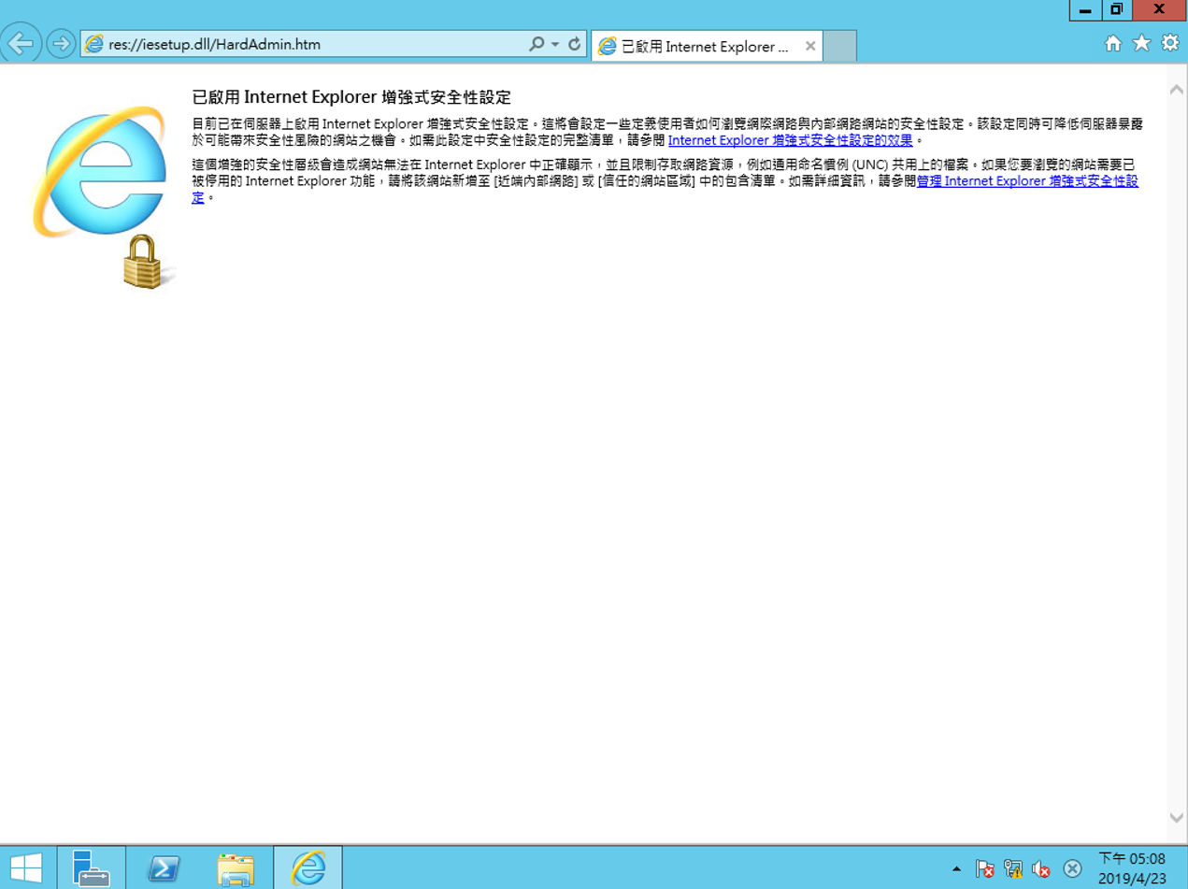Click the scrollbar down arrow
The width and height of the screenshot is (1188, 889).
click(1177, 817)
